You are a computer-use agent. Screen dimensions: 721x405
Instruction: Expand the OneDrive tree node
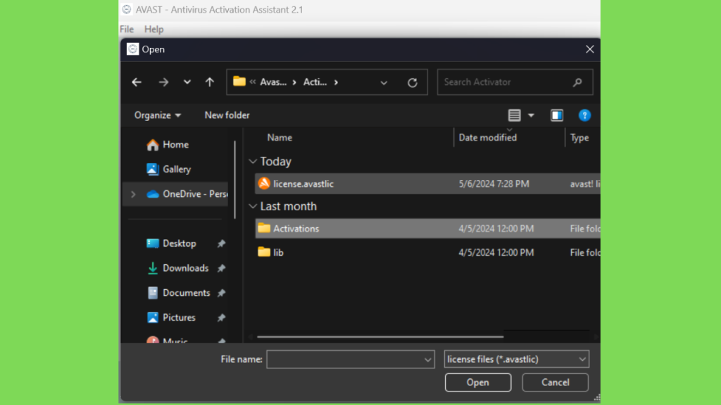coord(133,194)
